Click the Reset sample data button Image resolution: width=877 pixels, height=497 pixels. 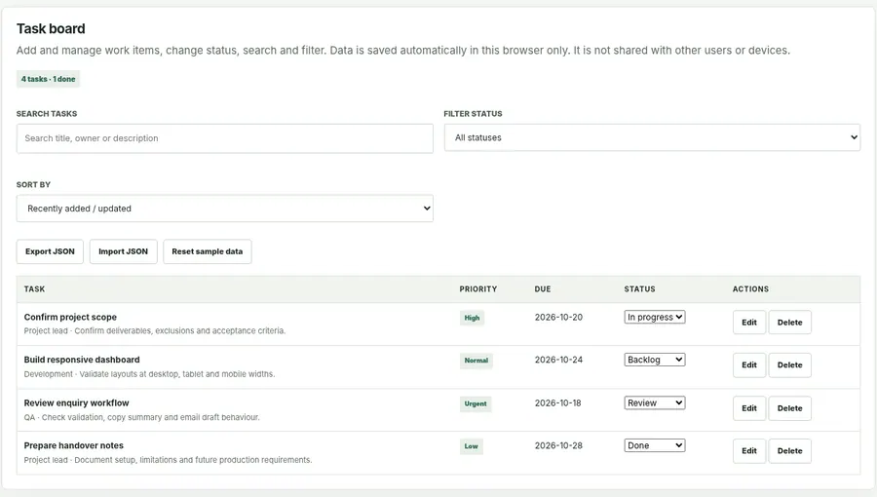[x=207, y=251]
